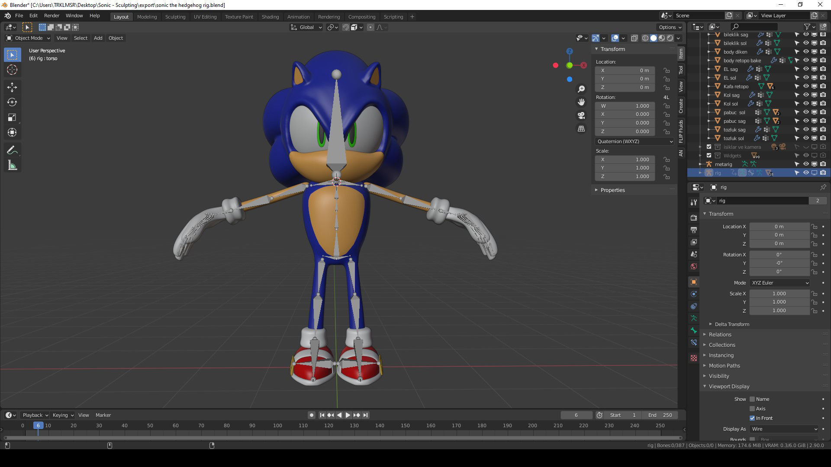Enable the Name checkbox in Viewport Display
The width and height of the screenshot is (831, 467).
click(x=752, y=399)
